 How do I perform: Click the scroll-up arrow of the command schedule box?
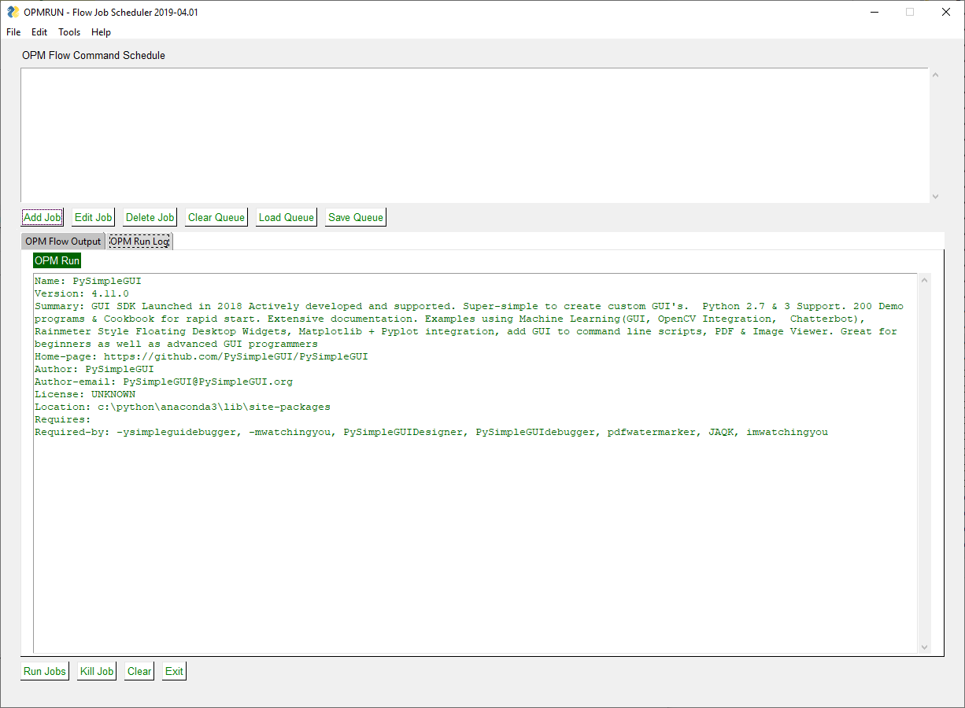pyautogui.click(x=935, y=73)
